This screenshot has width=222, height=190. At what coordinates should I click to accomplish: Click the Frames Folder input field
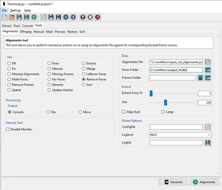[x=172, y=78]
